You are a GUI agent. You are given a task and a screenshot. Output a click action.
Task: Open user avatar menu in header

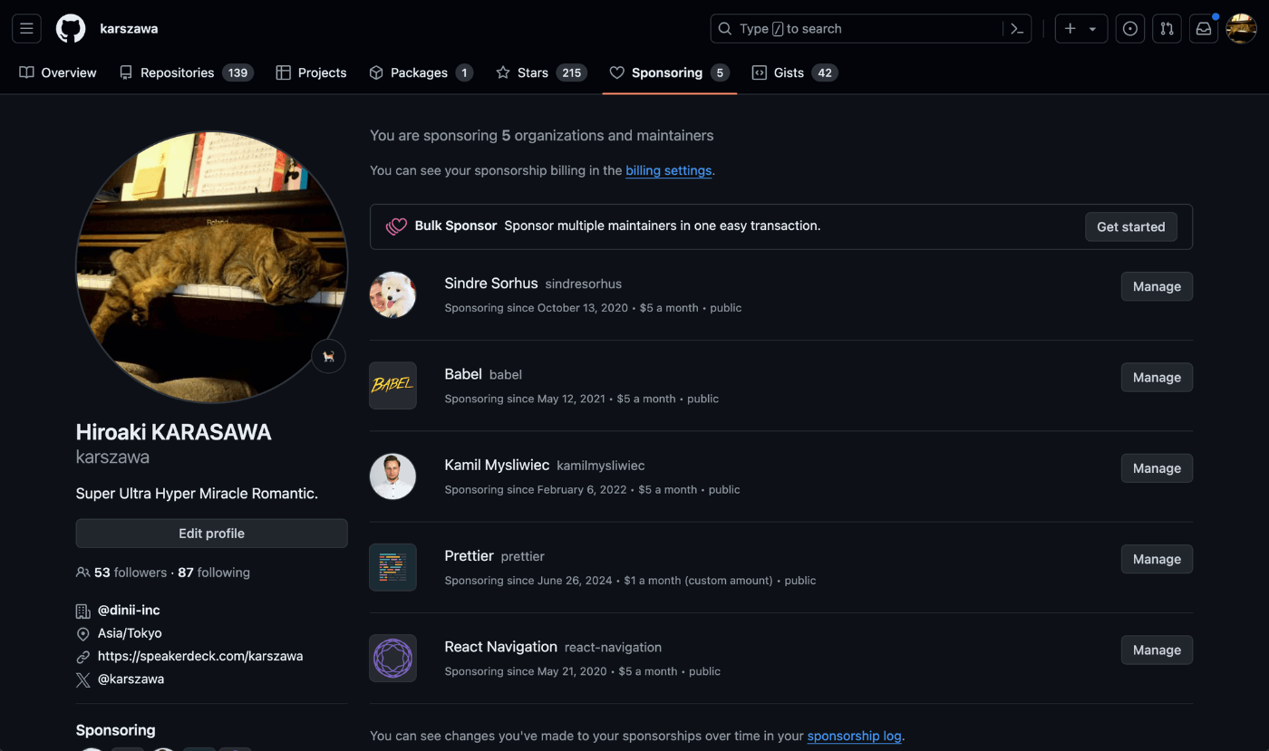(x=1241, y=29)
